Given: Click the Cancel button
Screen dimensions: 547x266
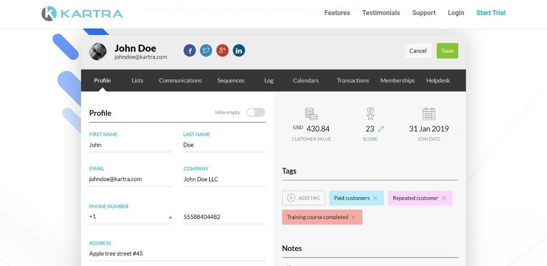Looking at the screenshot, I should click(x=418, y=51).
